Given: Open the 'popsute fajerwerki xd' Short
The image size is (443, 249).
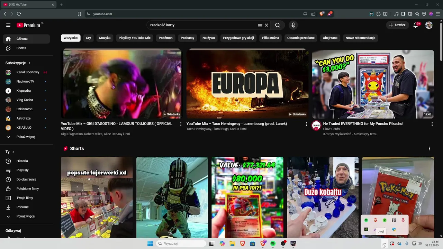Looking at the screenshot, I should pos(97,197).
